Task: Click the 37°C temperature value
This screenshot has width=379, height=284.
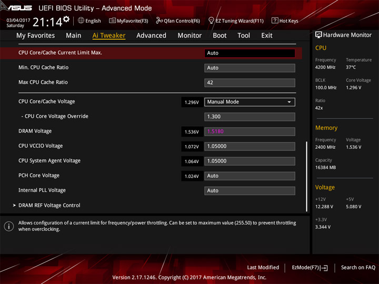Action: pyautogui.click(x=351, y=67)
